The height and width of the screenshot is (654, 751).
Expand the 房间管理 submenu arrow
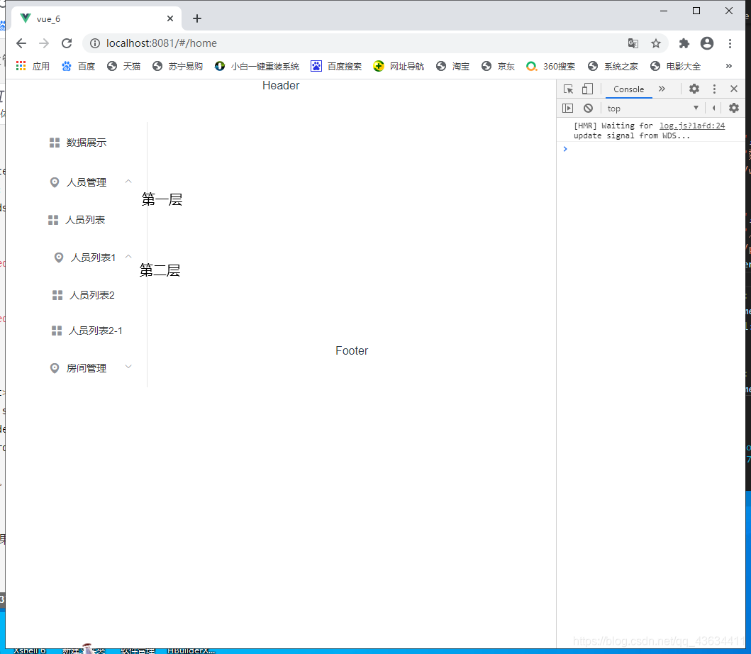(128, 367)
